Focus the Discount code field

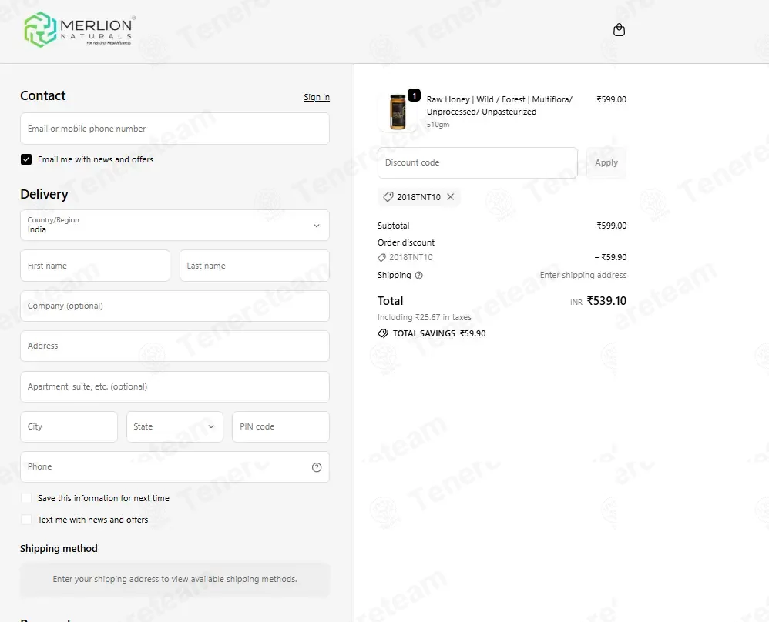point(477,162)
